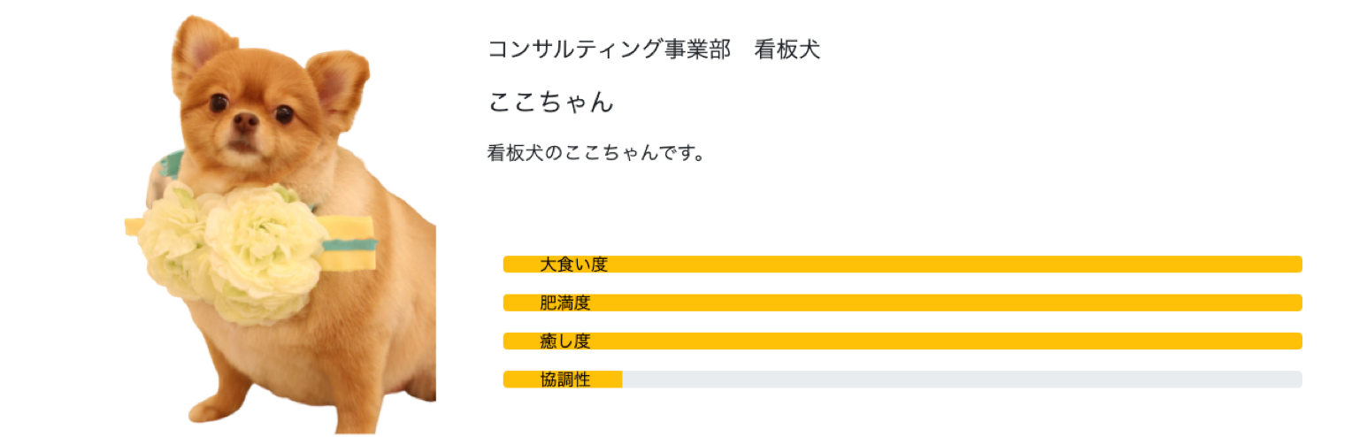Screen dimensions: 1359x437
Task: Click the right end of 大食い度 bar
Action: tap(1294, 264)
